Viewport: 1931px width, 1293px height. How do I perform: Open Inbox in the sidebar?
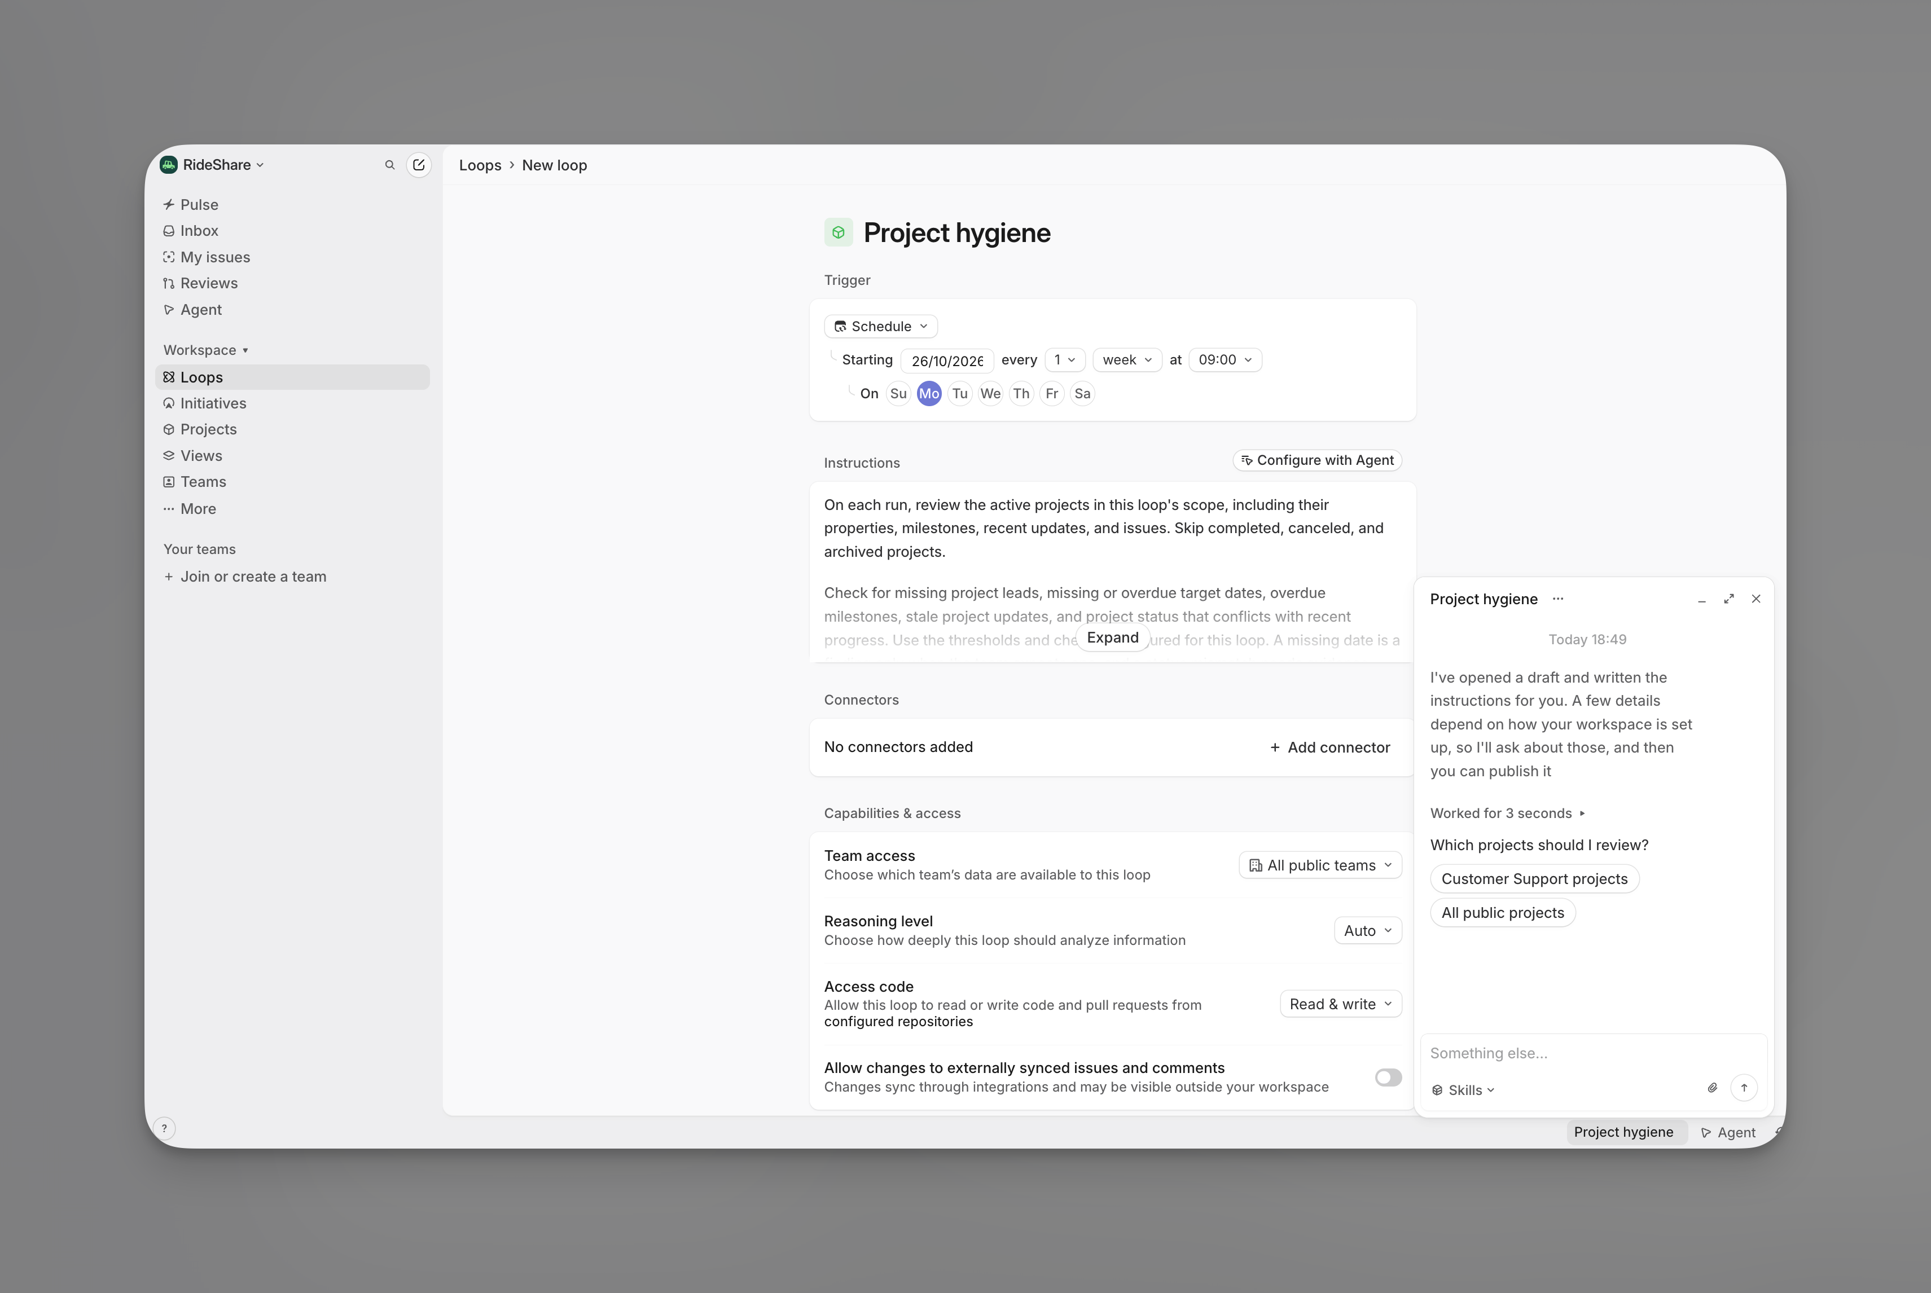(293, 231)
